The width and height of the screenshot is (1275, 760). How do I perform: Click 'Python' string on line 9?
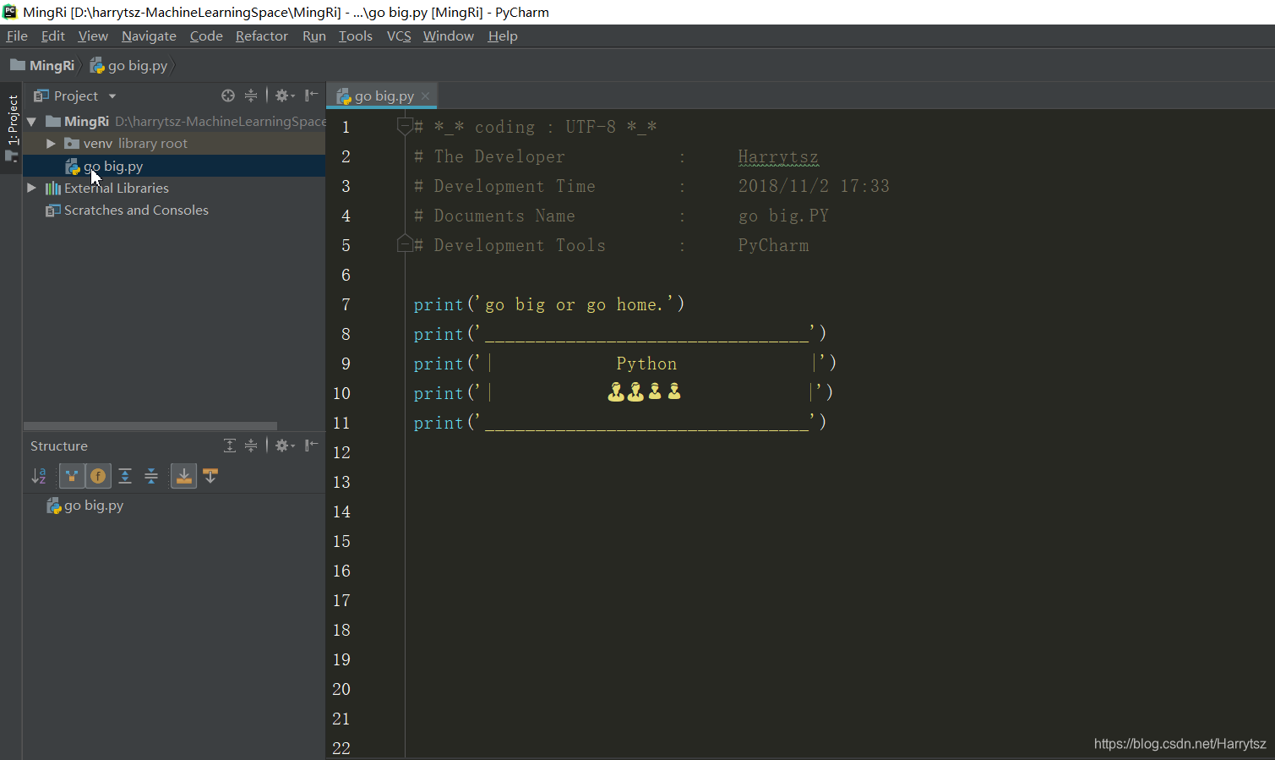tap(646, 364)
